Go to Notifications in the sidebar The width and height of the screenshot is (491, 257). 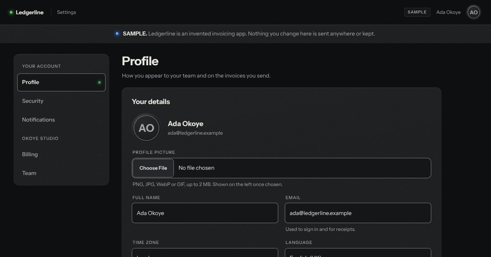pos(61,120)
